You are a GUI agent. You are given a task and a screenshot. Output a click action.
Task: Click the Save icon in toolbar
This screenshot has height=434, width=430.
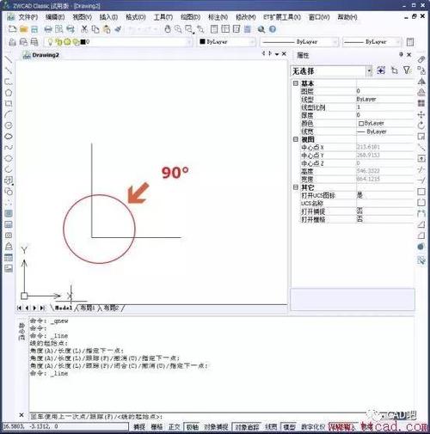click(34, 29)
